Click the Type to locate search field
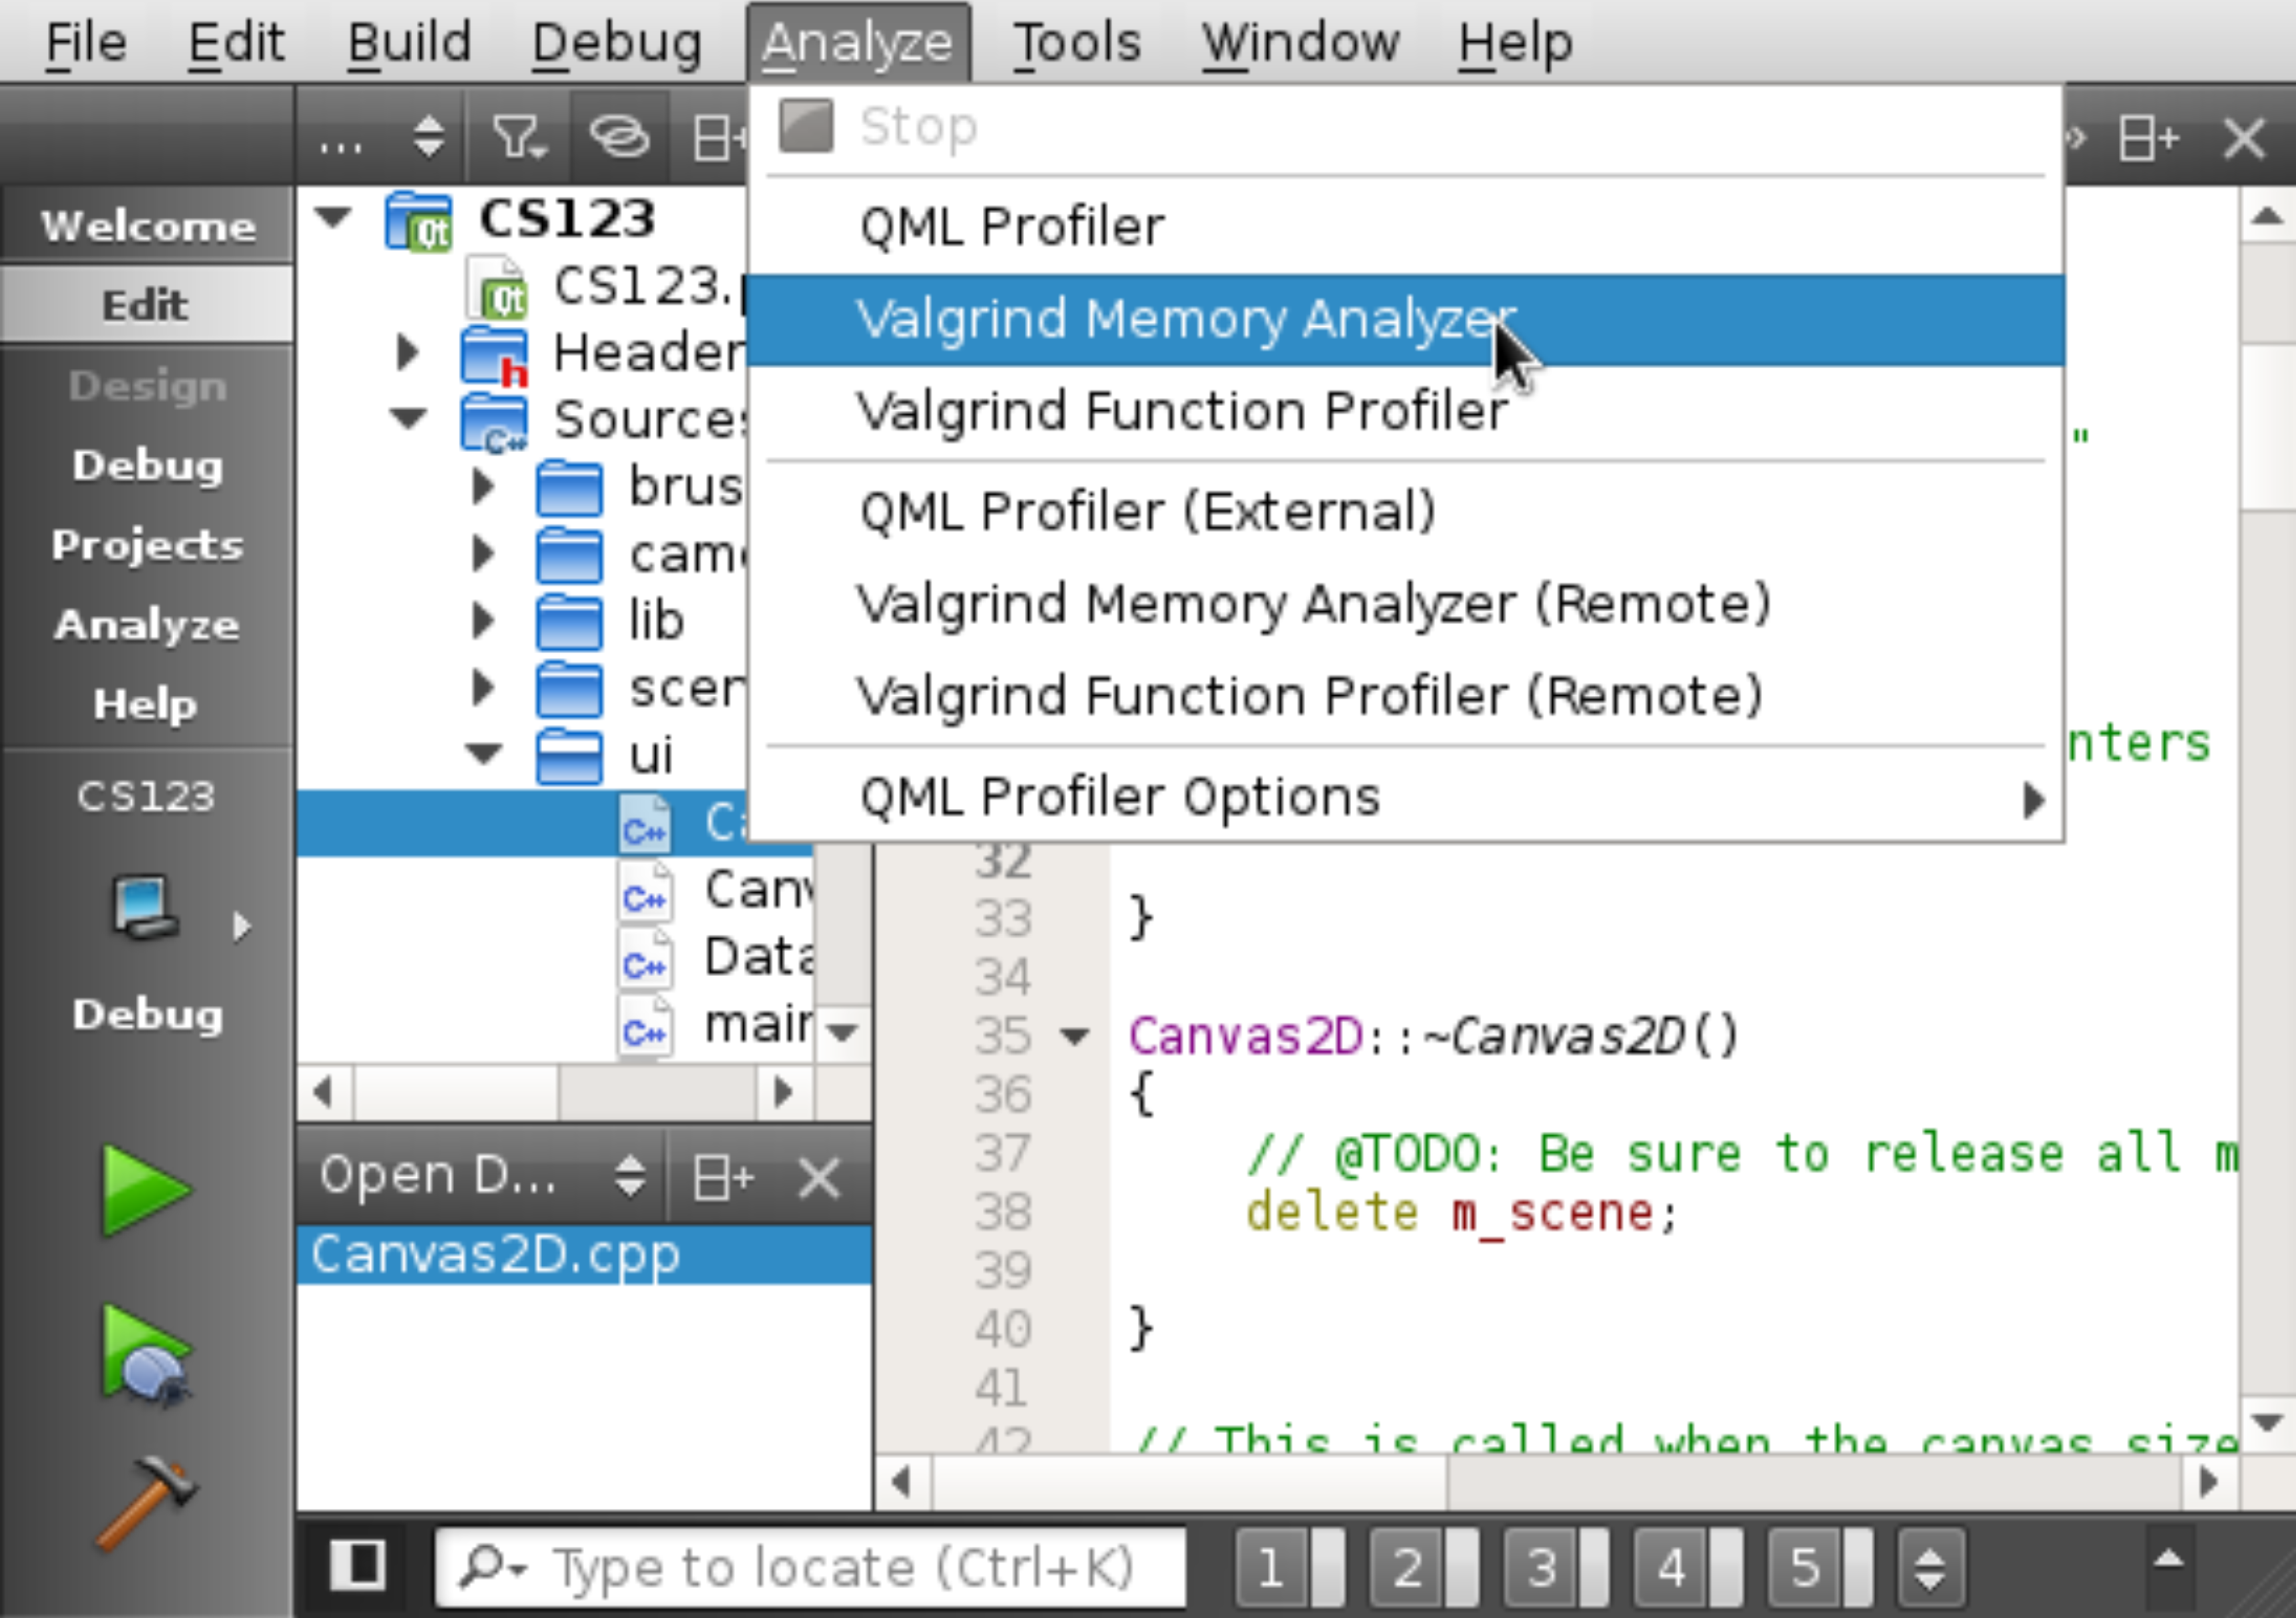 coord(811,1567)
